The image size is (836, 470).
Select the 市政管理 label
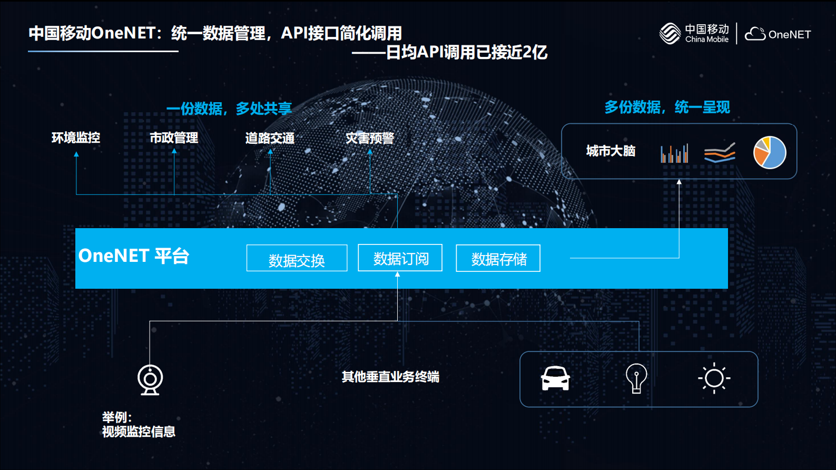(x=174, y=138)
